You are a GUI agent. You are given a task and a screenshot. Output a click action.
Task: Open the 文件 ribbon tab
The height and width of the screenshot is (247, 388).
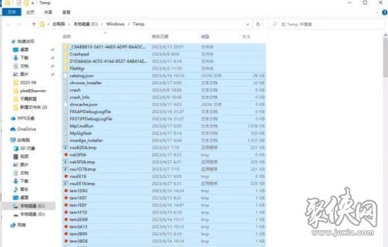[12, 12]
